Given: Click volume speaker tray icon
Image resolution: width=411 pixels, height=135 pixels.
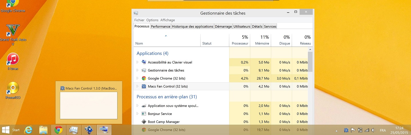Looking at the screenshot, I should pyautogui.click(x=373, y=130).
